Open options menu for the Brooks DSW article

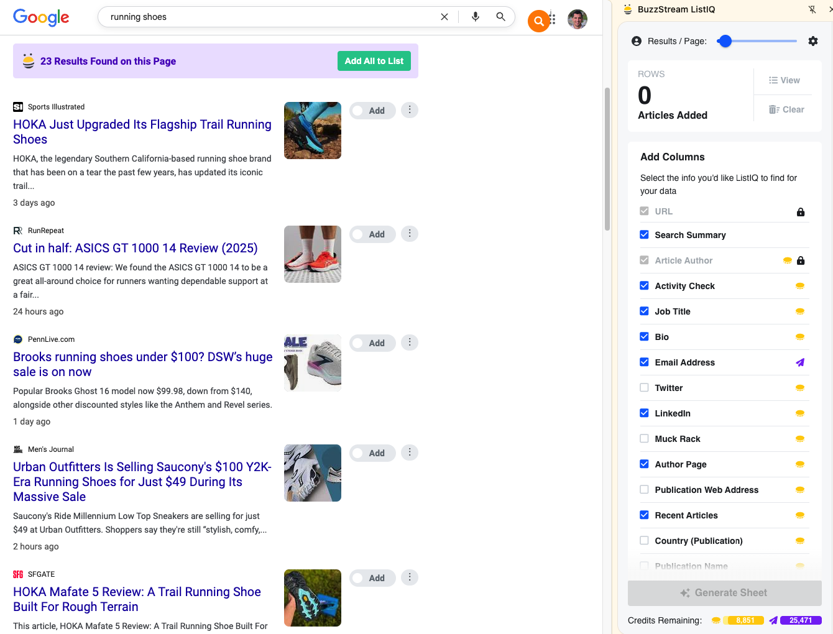point(409,342)
